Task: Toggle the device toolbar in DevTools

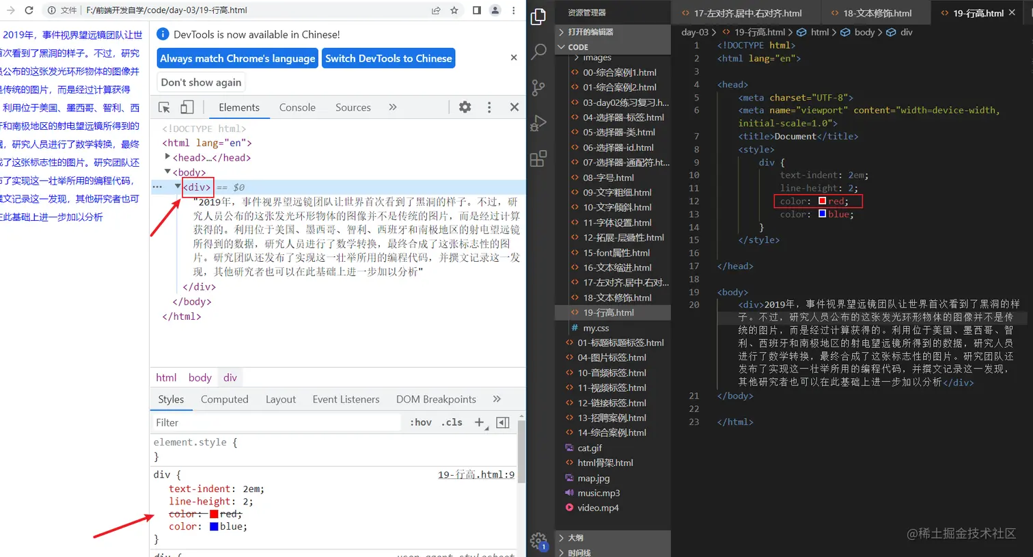Action: 187,107
